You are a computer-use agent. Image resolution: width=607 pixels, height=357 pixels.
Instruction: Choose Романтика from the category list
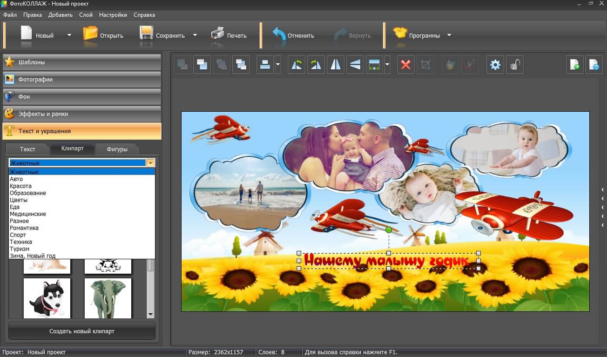coord(24,228)
